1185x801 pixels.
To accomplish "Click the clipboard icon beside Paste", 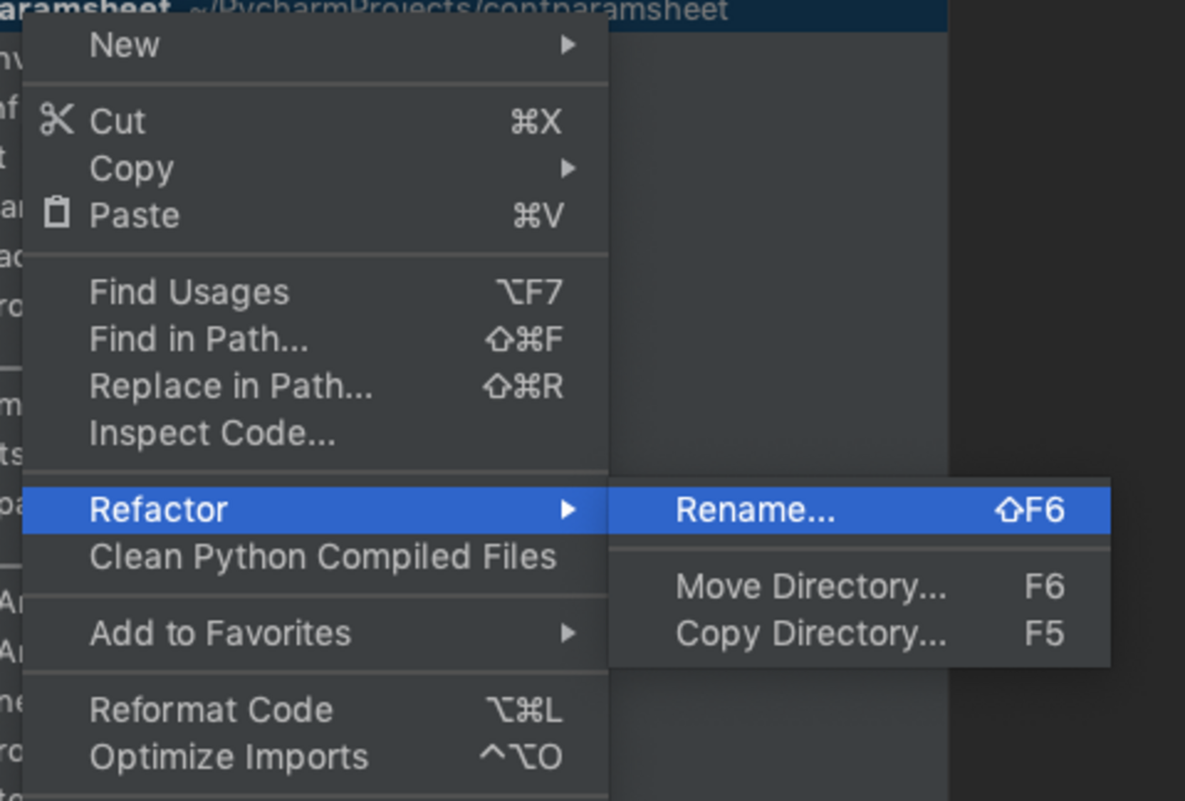I will (57, 214).
